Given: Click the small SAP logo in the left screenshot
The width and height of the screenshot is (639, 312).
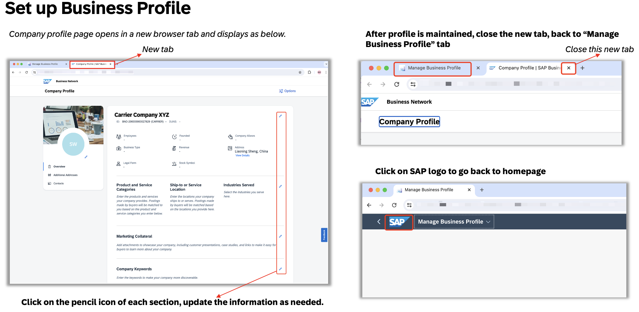Looking at the screenshot, I should [x=47, y=81].
